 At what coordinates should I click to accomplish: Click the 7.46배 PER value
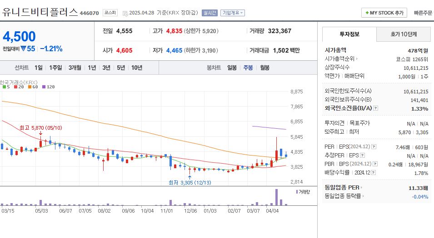[403, 147]
